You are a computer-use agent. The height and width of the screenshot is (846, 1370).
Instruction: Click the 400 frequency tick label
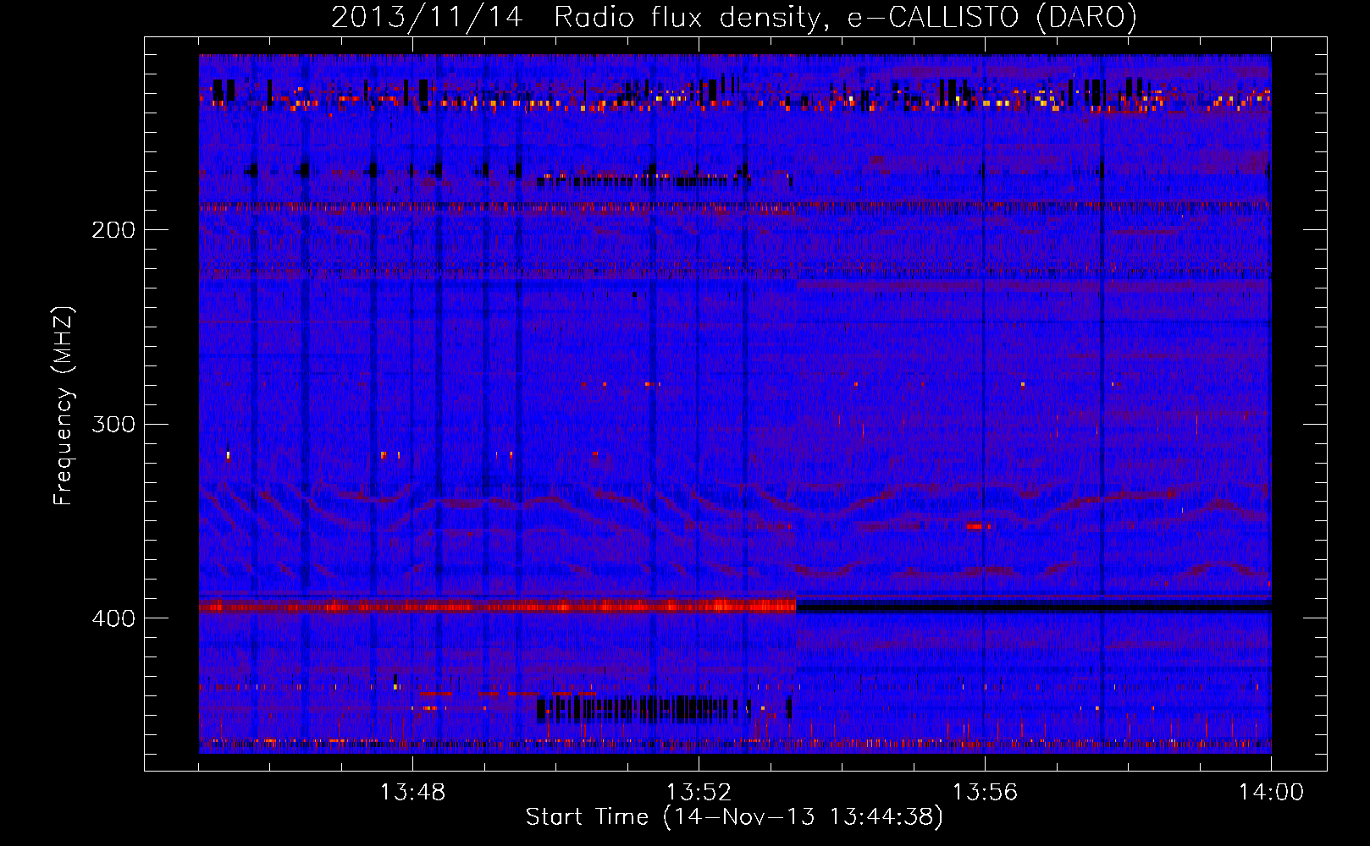point(113,618)
